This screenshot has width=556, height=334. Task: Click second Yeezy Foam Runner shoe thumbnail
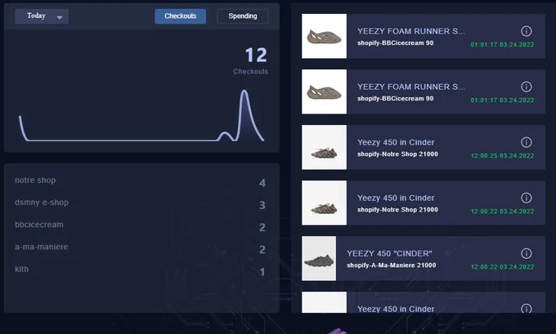[x=324, y=91]
